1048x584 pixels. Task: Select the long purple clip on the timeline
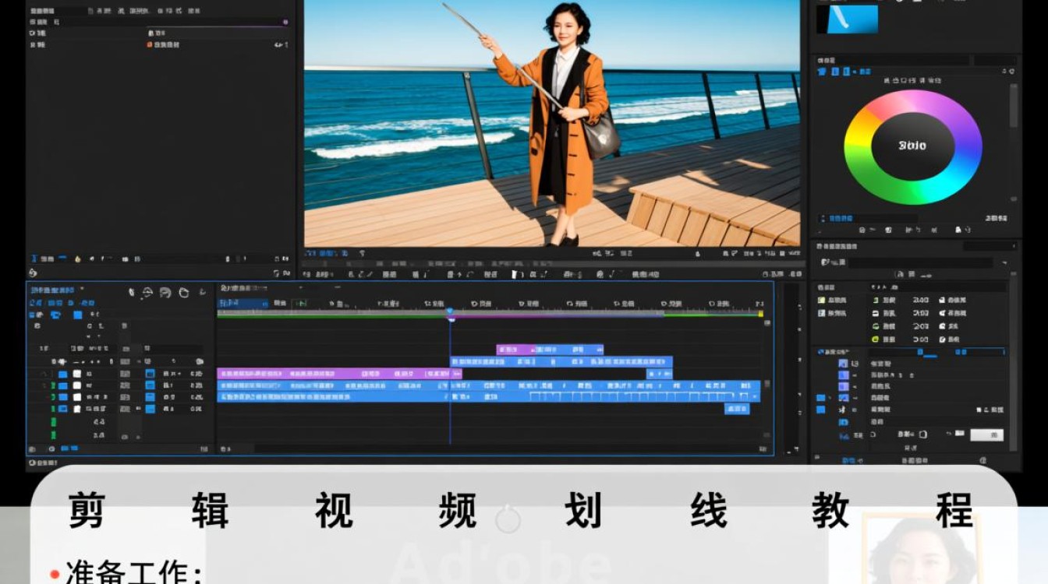tap(338, 374)
